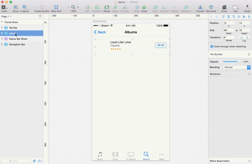This screenshot has height=164, width=252.
Task: Expand the Tab Bar group
Action: [2, 28]
